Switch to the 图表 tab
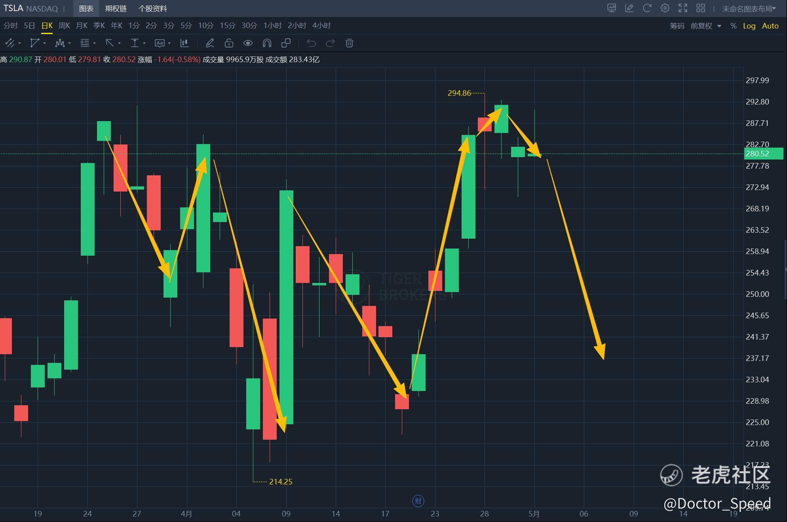The width and height of the screenshot is (787, 522). (x=86, y=8)
